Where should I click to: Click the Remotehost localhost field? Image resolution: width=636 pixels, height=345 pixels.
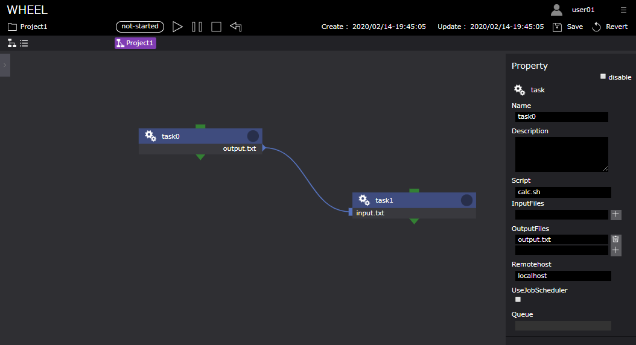[562, 276]
